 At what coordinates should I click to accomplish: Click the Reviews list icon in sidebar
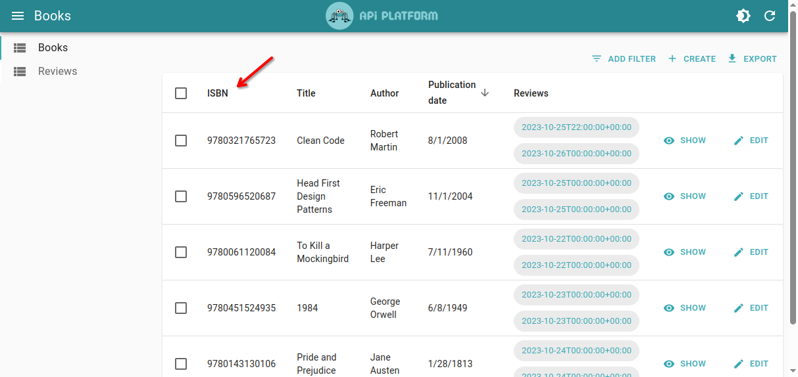[20, 71]
